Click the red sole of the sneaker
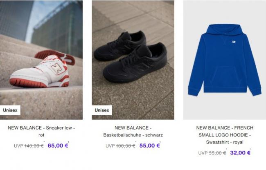This screenshot has height=170, width=266. tap(29, 83)
